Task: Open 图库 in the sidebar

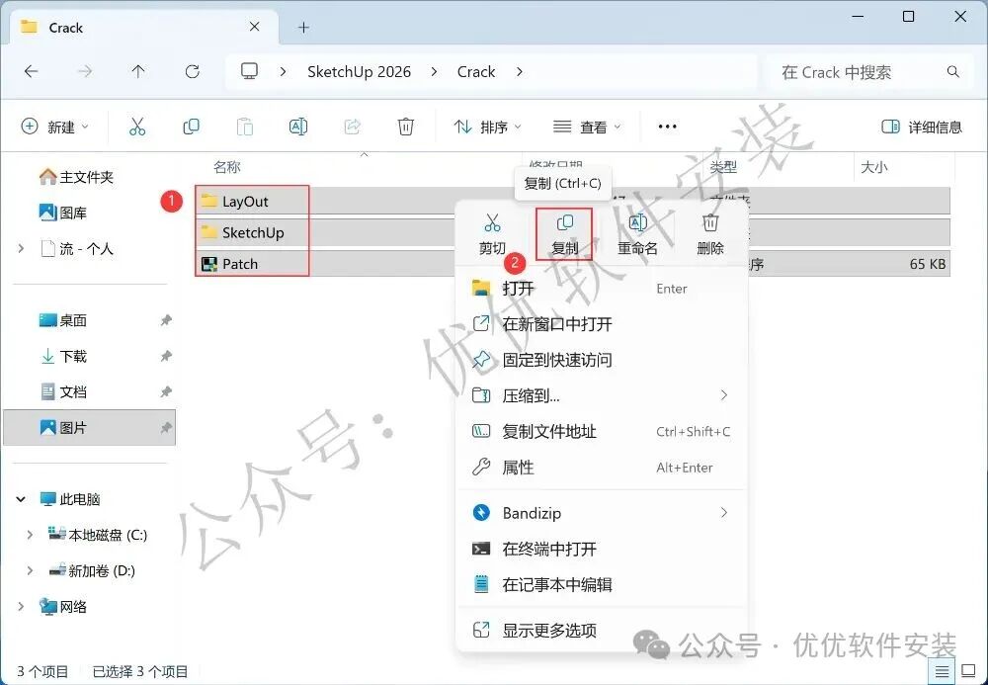Action: click(63, 213)
